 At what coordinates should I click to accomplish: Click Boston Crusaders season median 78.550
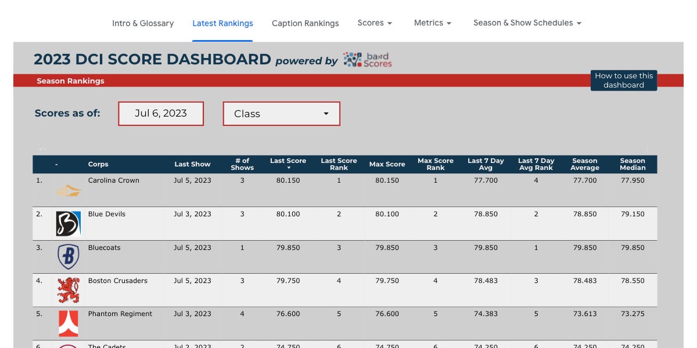pos(633,281)
